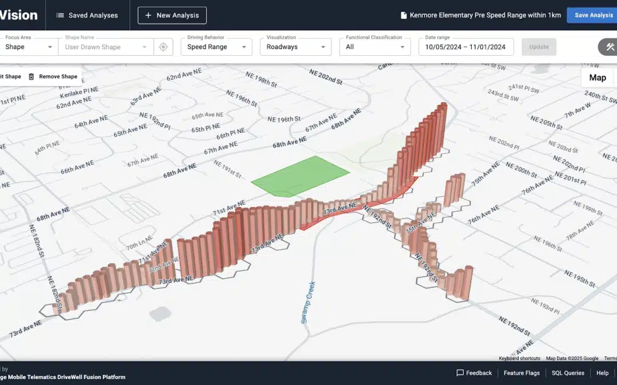Click the Save Analysis button
This screenshot has height=385, width=617.
tap(592, 15)
